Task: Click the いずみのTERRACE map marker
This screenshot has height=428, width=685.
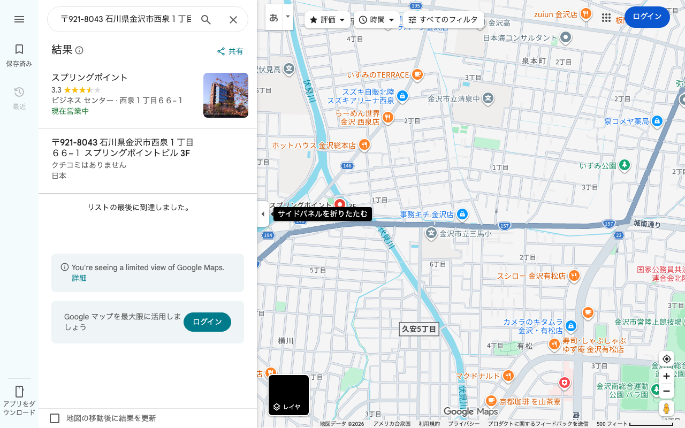Action: click(x=418, y=75)
